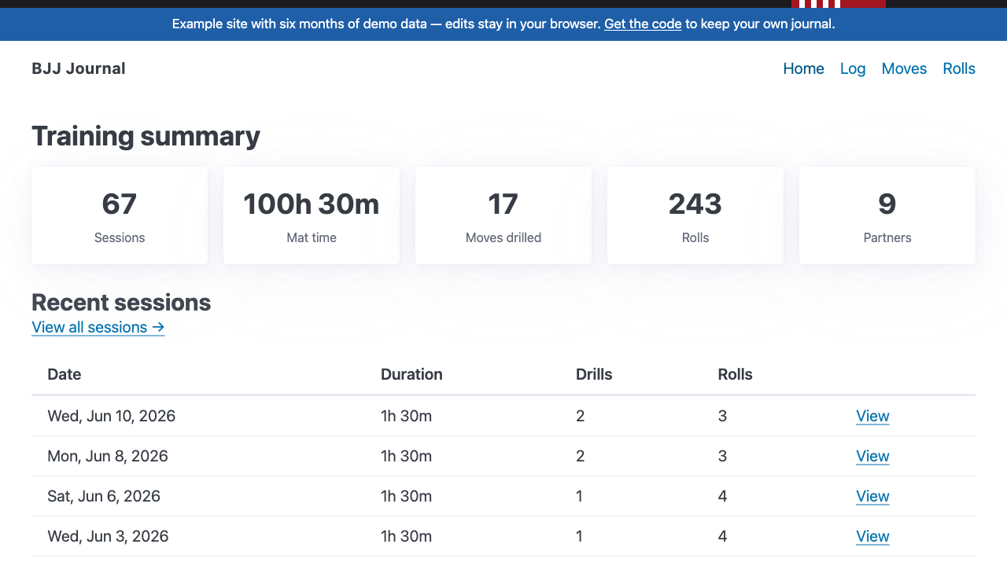
Task: Select the 243 Rolls summary card
Action: click(695, 215)
